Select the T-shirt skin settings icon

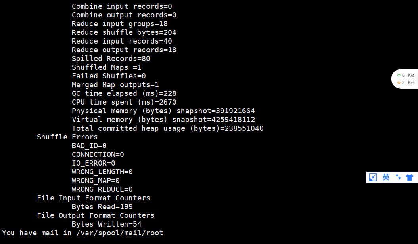click(x=409, y=177)
